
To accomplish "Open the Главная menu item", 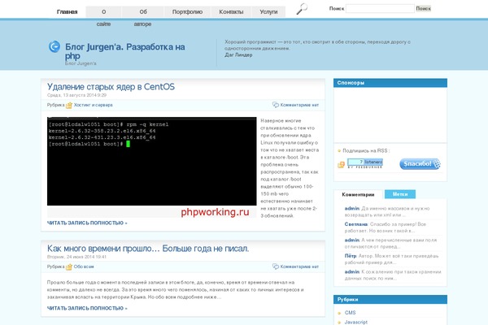I will [x=67, y=12].
